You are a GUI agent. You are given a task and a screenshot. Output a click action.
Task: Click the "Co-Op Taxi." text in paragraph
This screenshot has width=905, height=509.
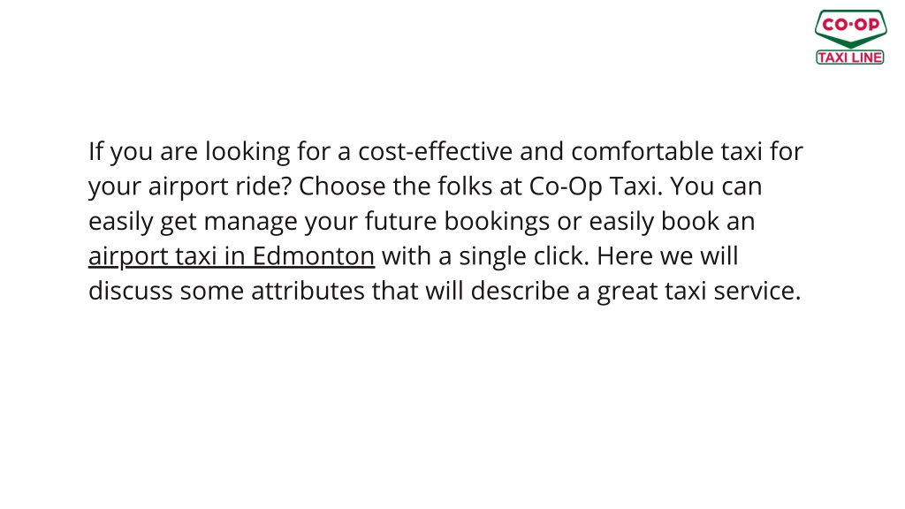pyautogui.click(x=596, y=186)
